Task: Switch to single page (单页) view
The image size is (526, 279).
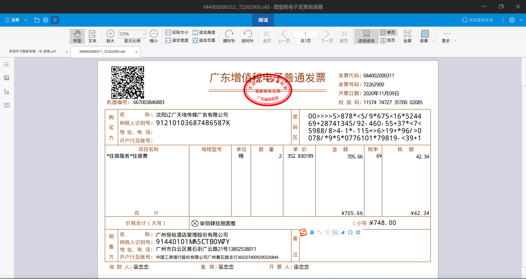Action: click(388, 32)
